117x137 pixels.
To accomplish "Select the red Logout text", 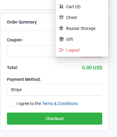I will click(73, 50).
